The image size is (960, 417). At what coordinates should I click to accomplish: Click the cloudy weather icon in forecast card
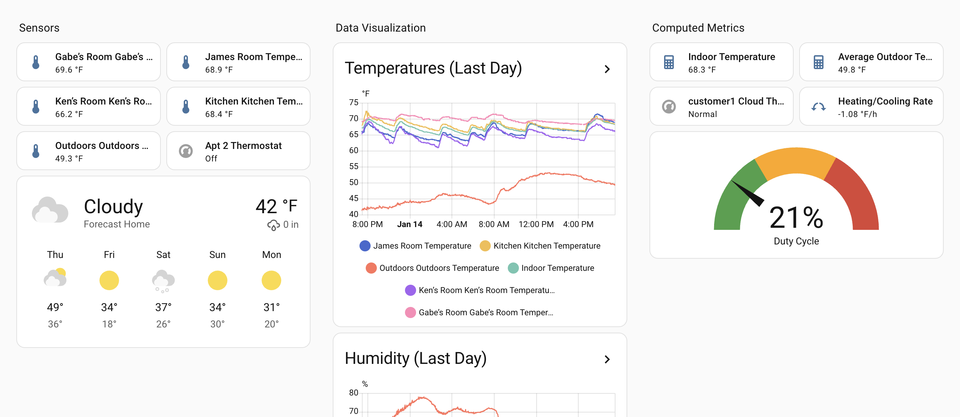tap(51, 210)
